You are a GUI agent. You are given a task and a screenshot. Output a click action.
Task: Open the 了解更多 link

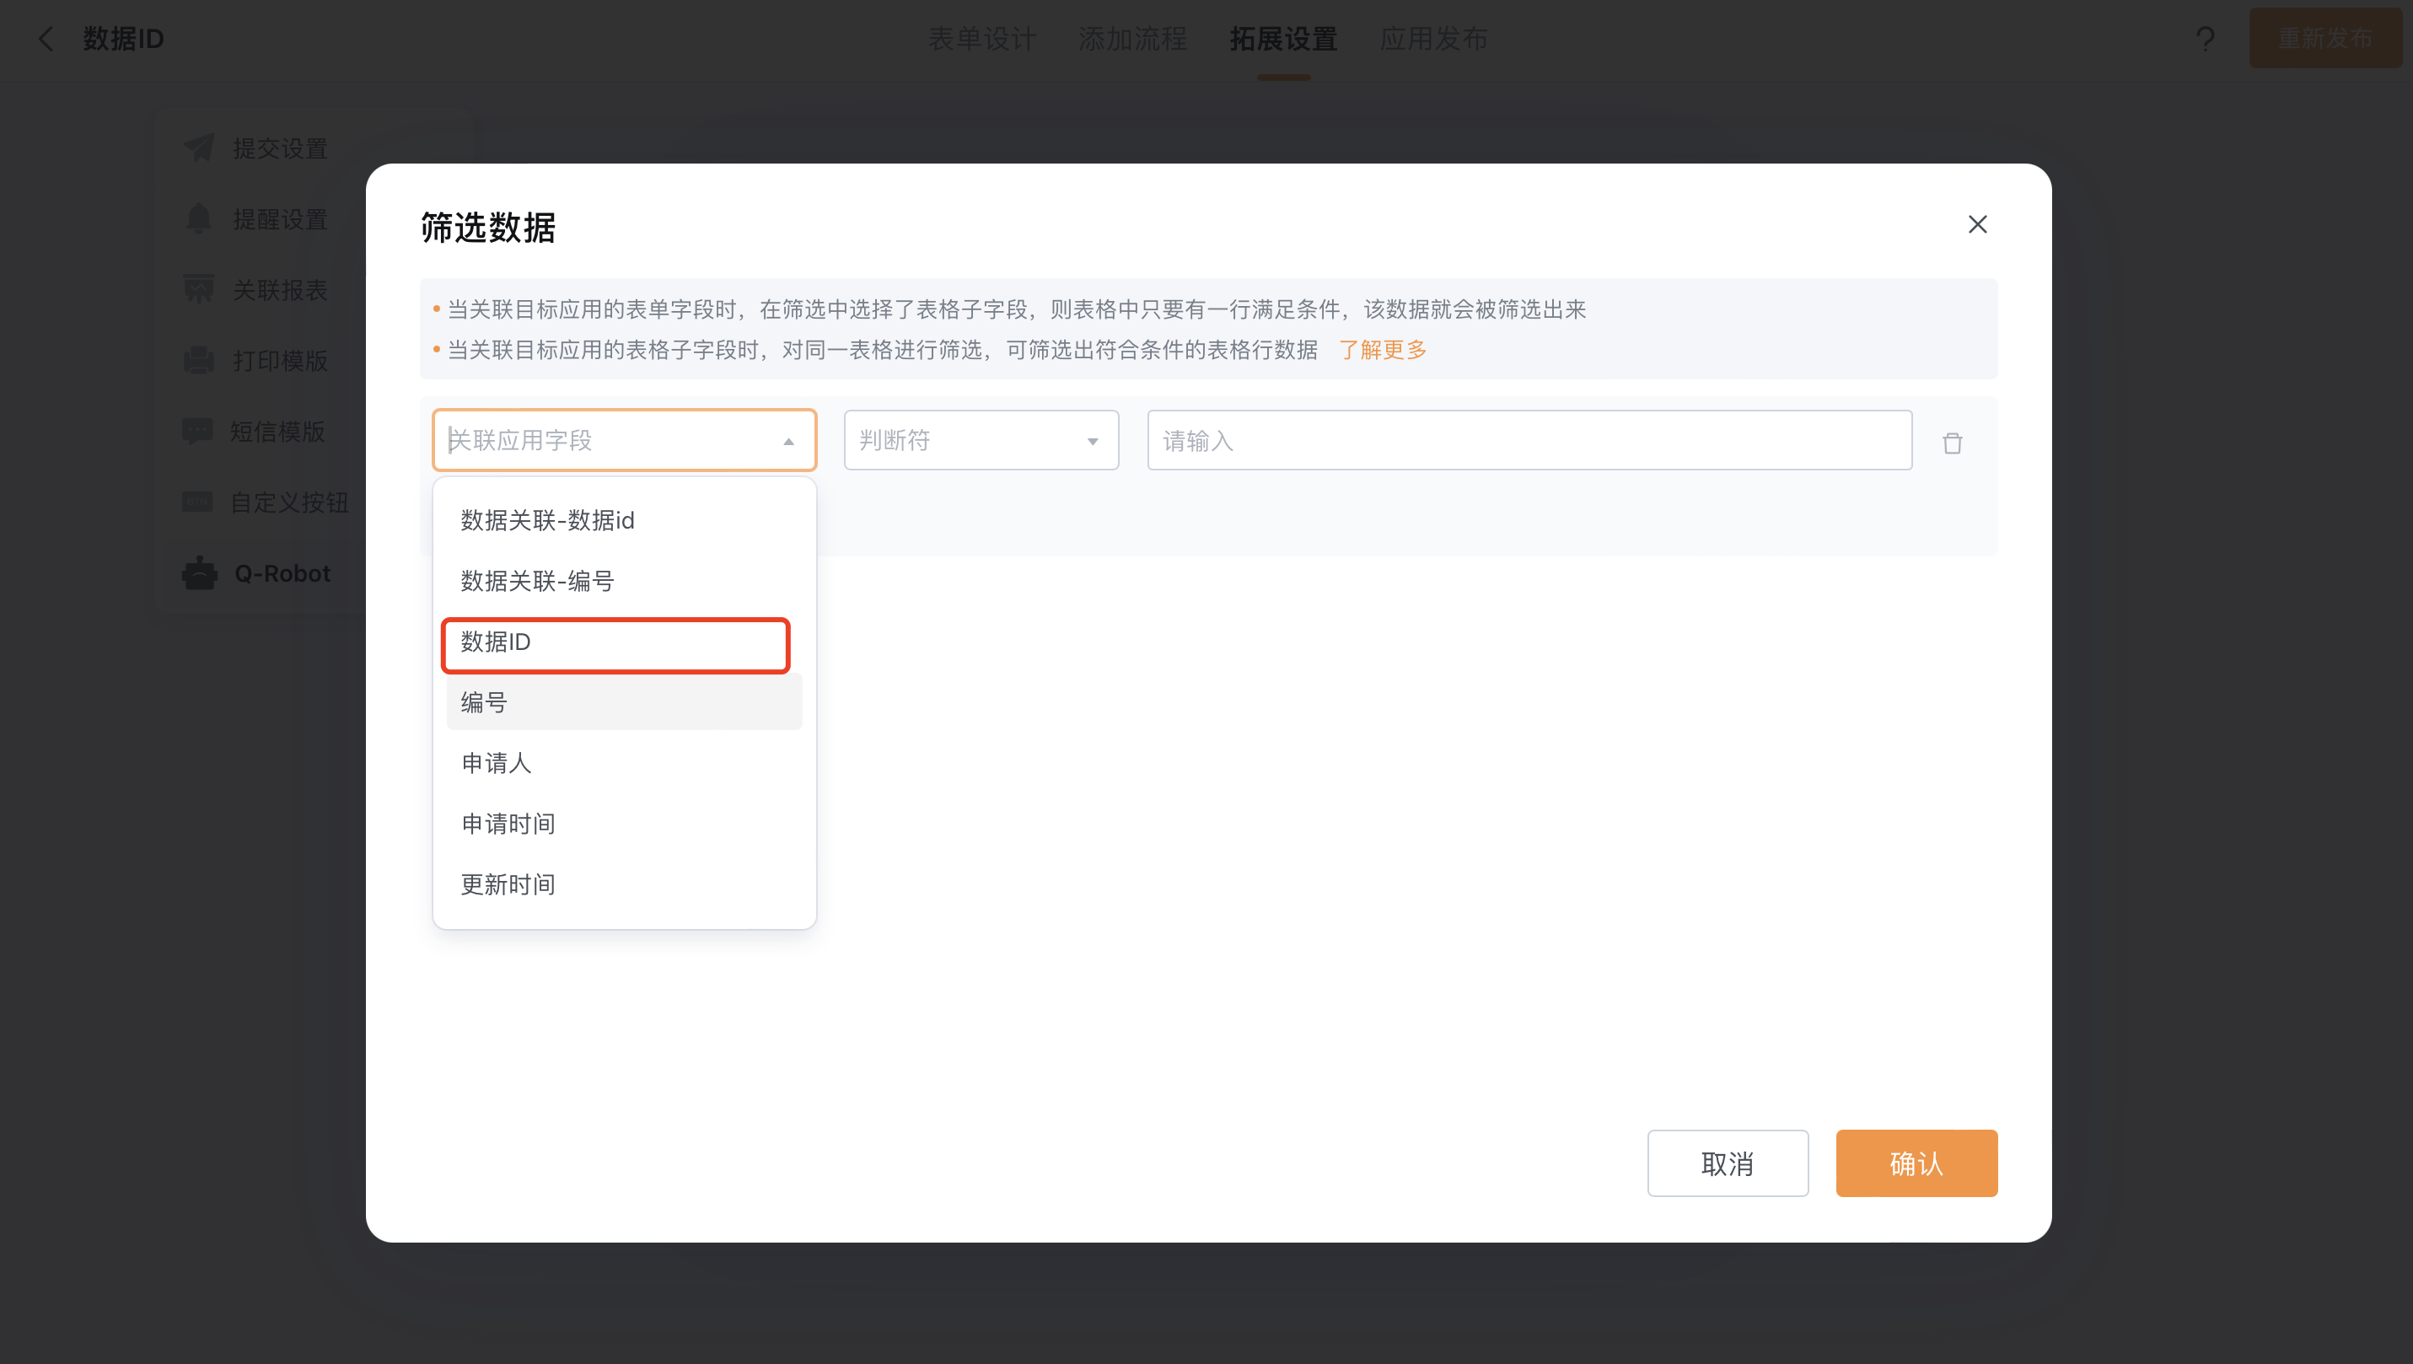[1383, 350]
